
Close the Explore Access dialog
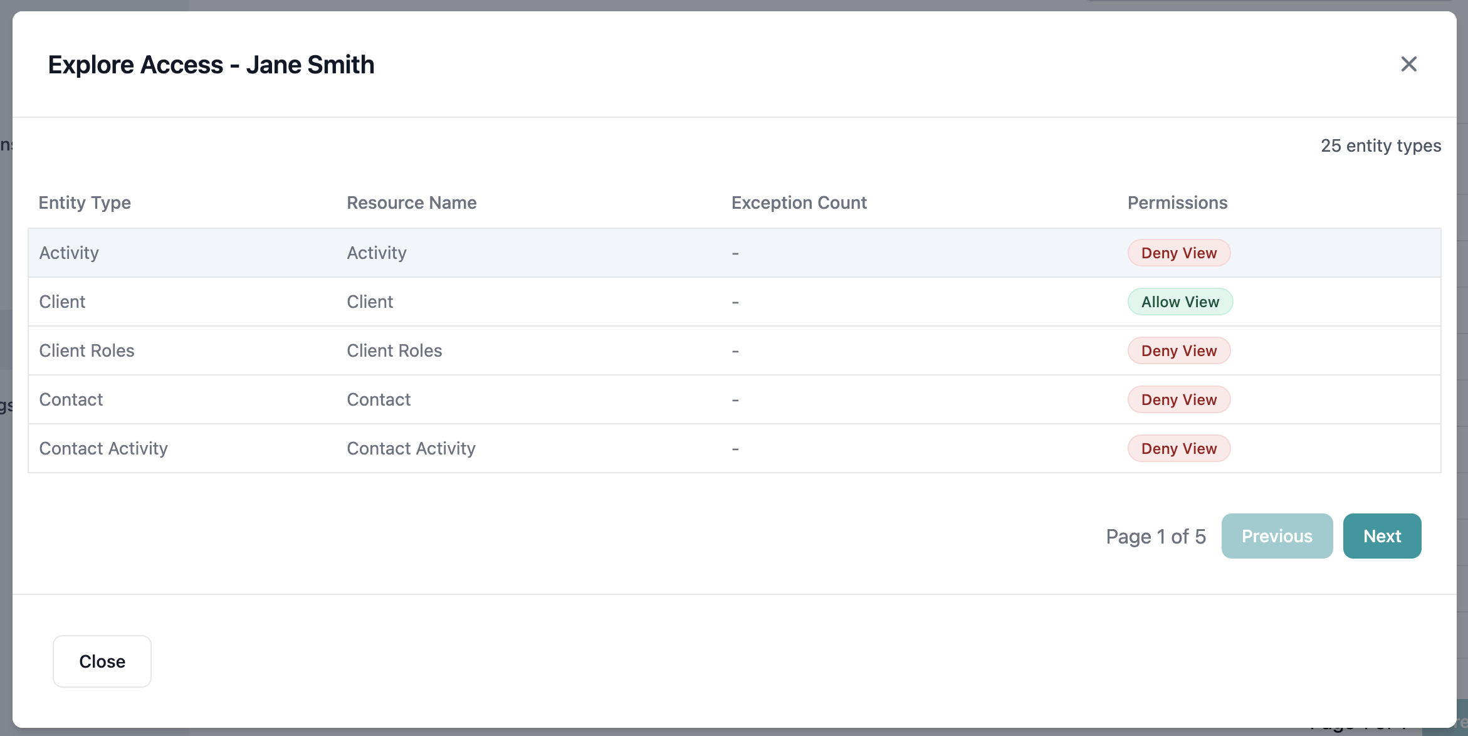[102, 661]
